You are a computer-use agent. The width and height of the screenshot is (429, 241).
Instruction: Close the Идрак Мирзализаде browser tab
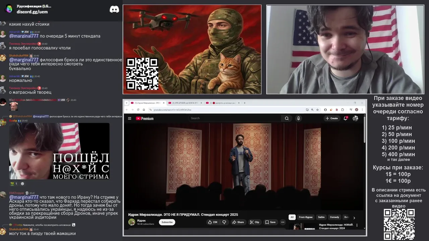tap(164, 103)
